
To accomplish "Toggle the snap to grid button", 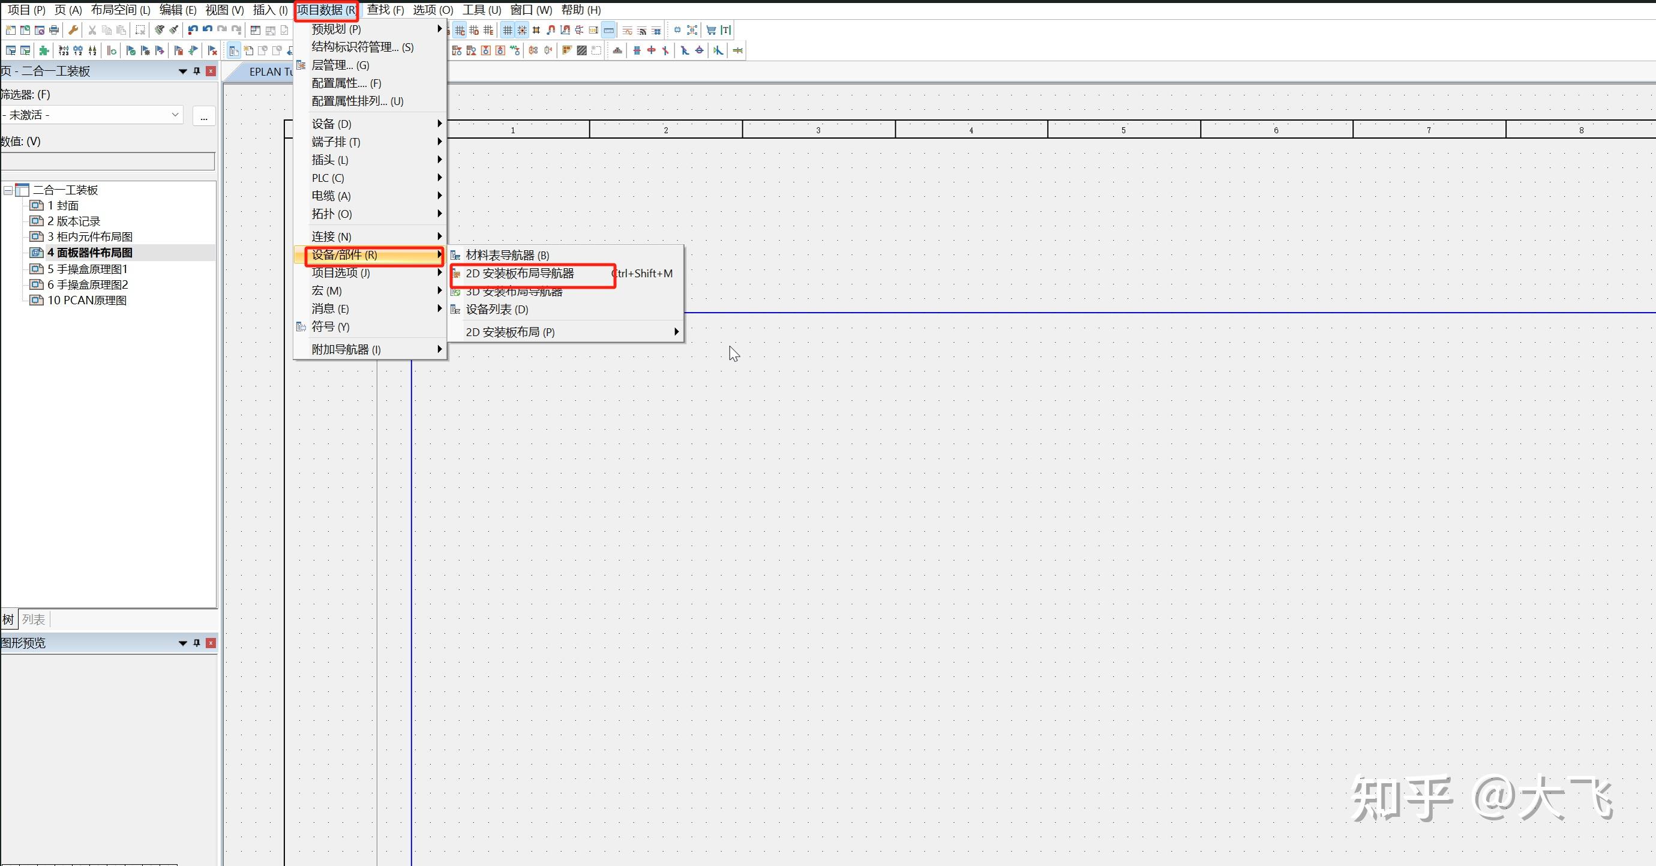I will [x=522, y=30].
